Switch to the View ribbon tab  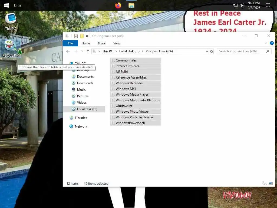pos(117,43)
